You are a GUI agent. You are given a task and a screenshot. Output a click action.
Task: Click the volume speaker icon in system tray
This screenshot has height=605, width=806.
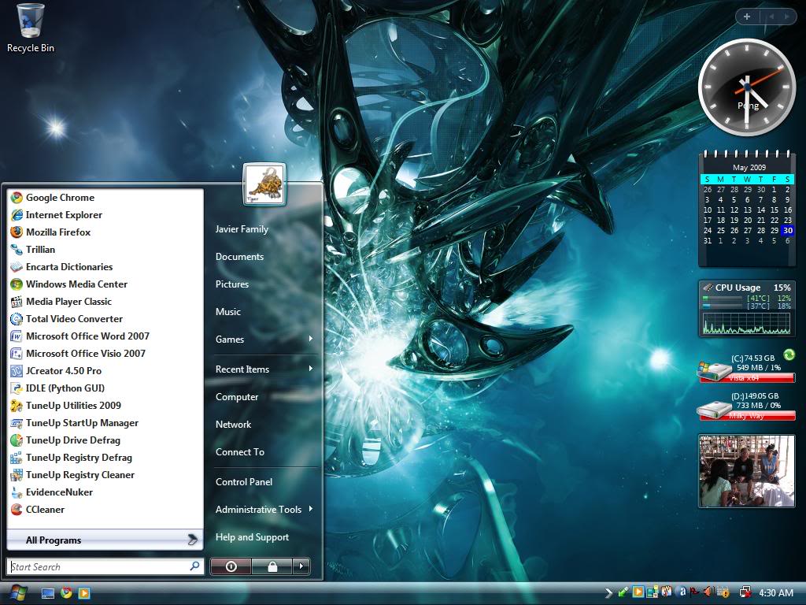(x=708, y=592)
